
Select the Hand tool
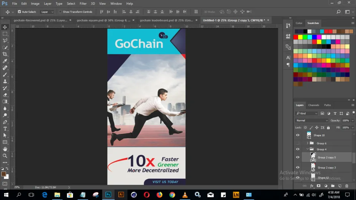[5, 149]
